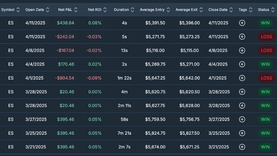
Task: Click WIN status on 3/25/2025 trade
Action: click(265, 133)
